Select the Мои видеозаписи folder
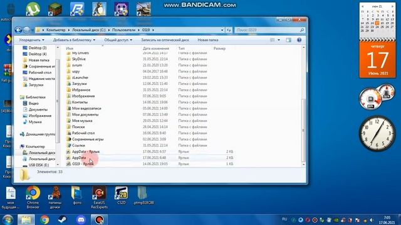The height and width of the screenshot is (225, 401). [83, 108]
